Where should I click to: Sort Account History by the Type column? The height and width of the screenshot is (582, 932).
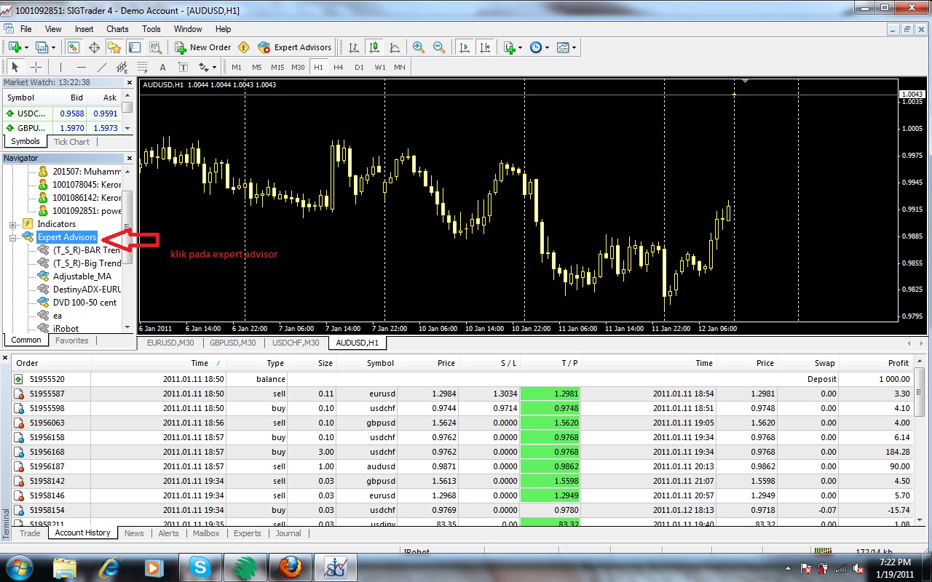coord(257,363)
